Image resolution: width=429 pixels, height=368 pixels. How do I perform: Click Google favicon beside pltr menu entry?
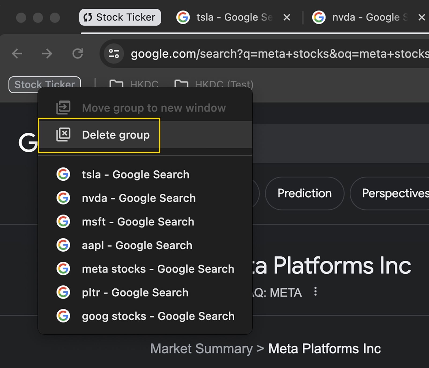(63, 292)
